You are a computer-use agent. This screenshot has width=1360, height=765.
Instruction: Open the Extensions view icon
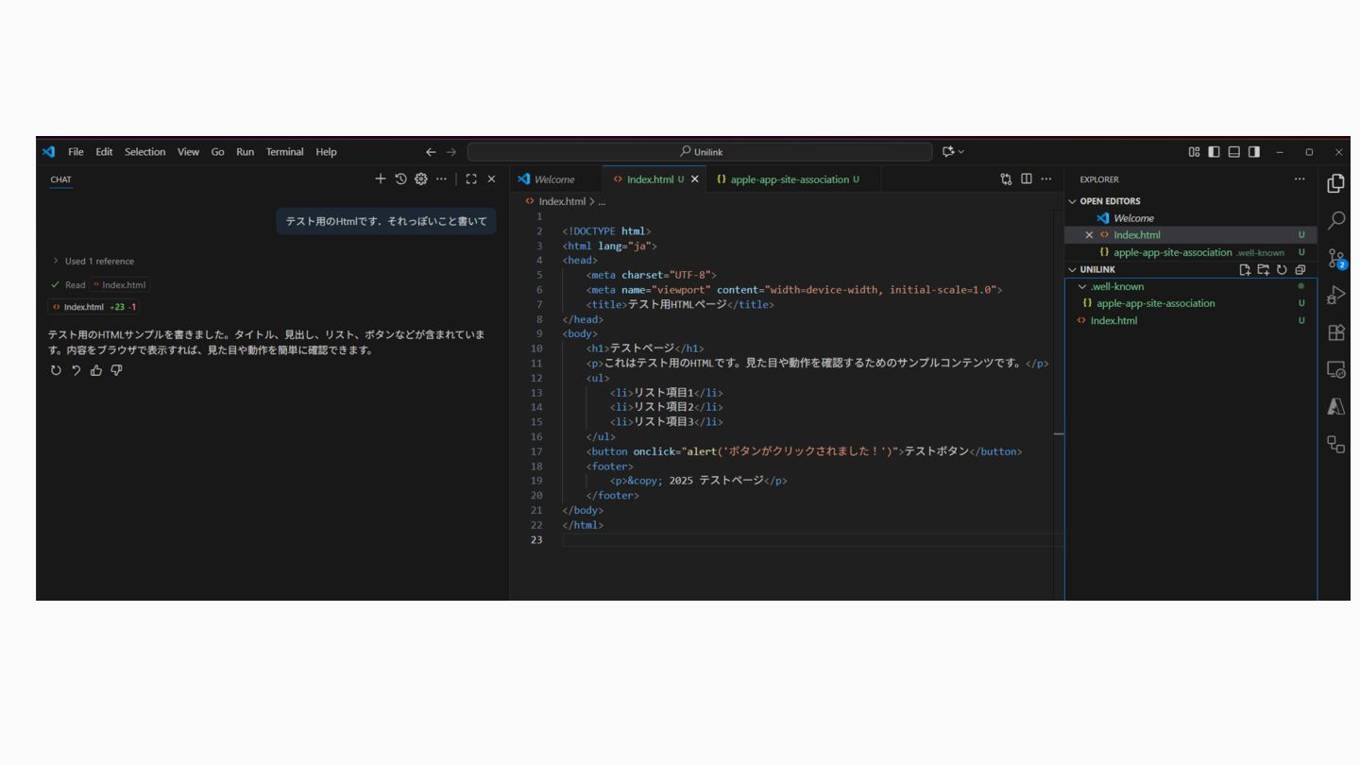pos(1335,332)
